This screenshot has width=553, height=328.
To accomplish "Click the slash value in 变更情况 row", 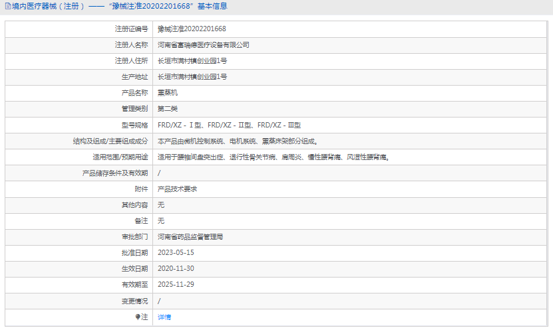I will (x=159, y=301).
